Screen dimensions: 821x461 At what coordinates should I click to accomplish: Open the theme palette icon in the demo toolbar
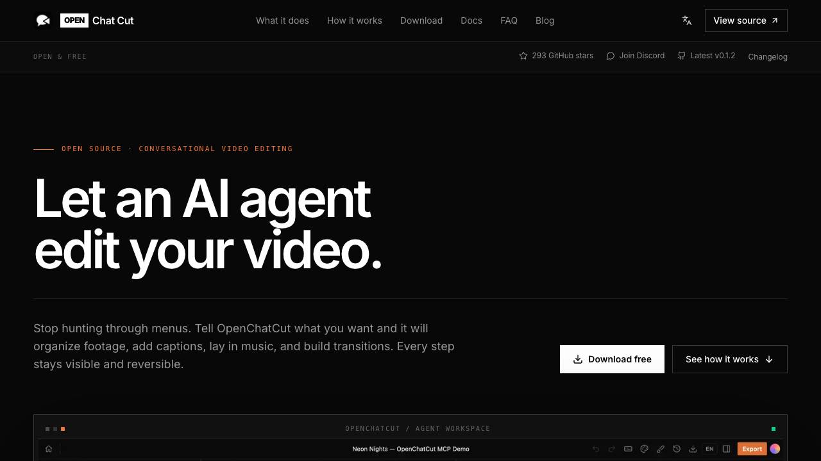tap(645, 449)
